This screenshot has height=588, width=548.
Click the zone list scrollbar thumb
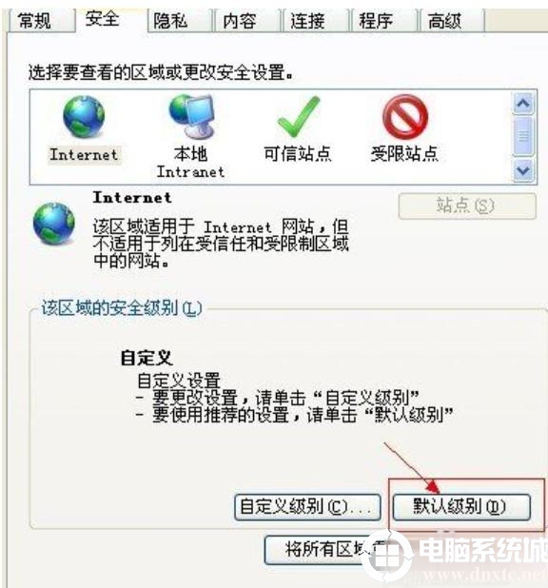click(x=523, y=136)
